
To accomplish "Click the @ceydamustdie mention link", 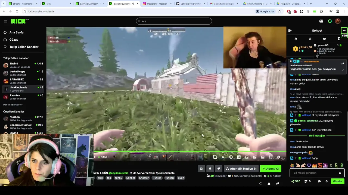I will pyautogui.click(x=119, y=173).
